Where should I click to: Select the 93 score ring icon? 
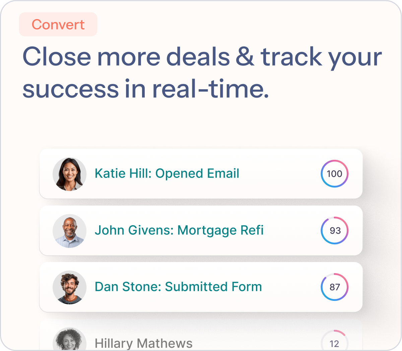pyautogui.click(x=335, y=230)
